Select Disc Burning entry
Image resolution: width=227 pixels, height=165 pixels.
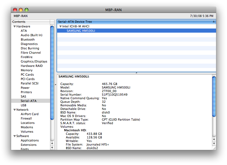coord(30,48)
